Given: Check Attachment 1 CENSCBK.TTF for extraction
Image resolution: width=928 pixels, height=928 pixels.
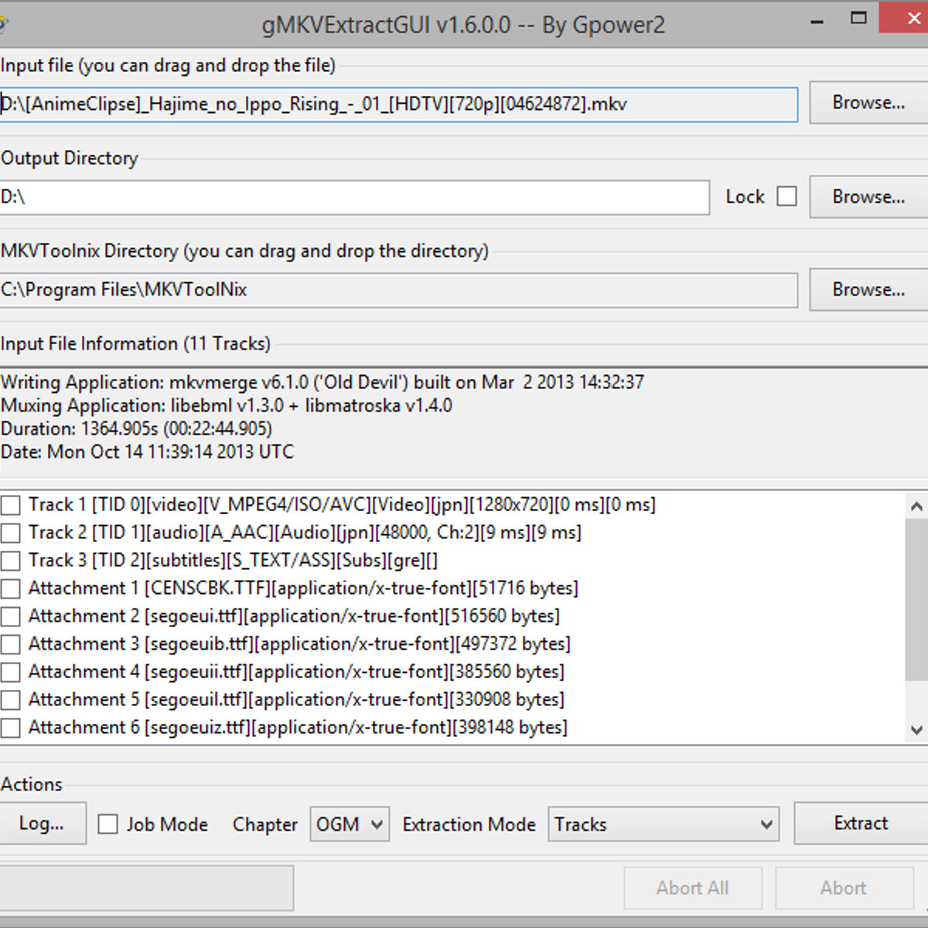Looking at the screenshot, I should pos(10,588).
